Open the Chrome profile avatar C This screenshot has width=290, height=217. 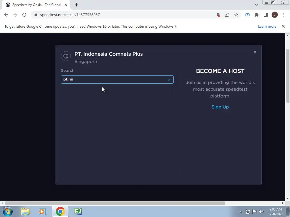click(x=275, y=15)
